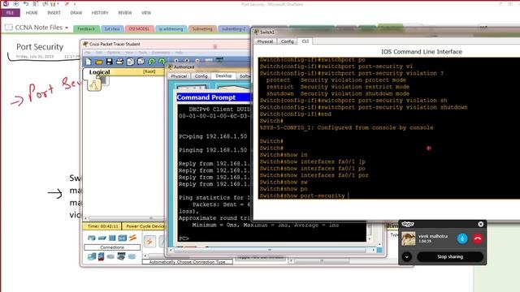Viewport: 520px width, 292px height.
Task: Open the OneNote VIEW ribbon tab
Action: 146,13
